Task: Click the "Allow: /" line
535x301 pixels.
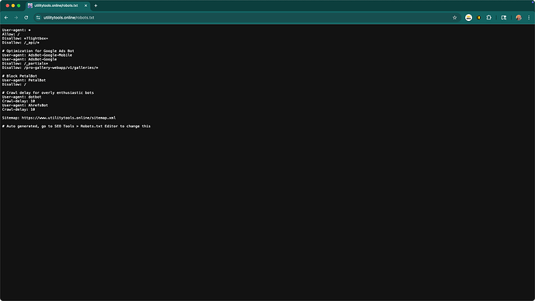Action: 11,34
